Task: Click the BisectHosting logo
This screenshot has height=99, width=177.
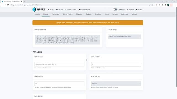Action: [x=39, y=9]
